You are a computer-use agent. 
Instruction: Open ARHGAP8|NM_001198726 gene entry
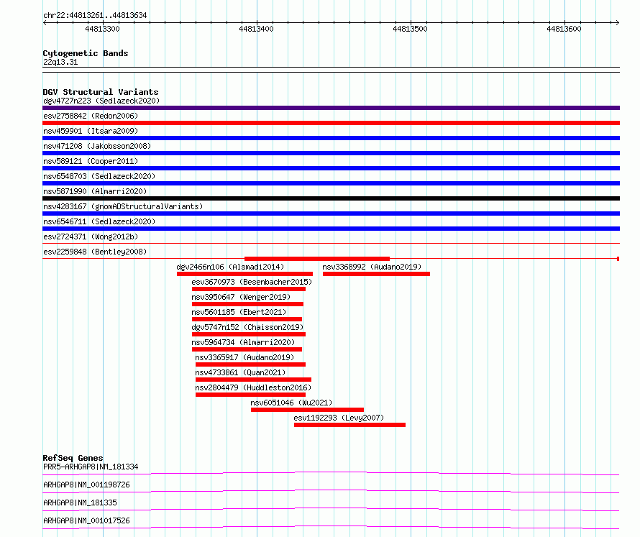point(86,485)
